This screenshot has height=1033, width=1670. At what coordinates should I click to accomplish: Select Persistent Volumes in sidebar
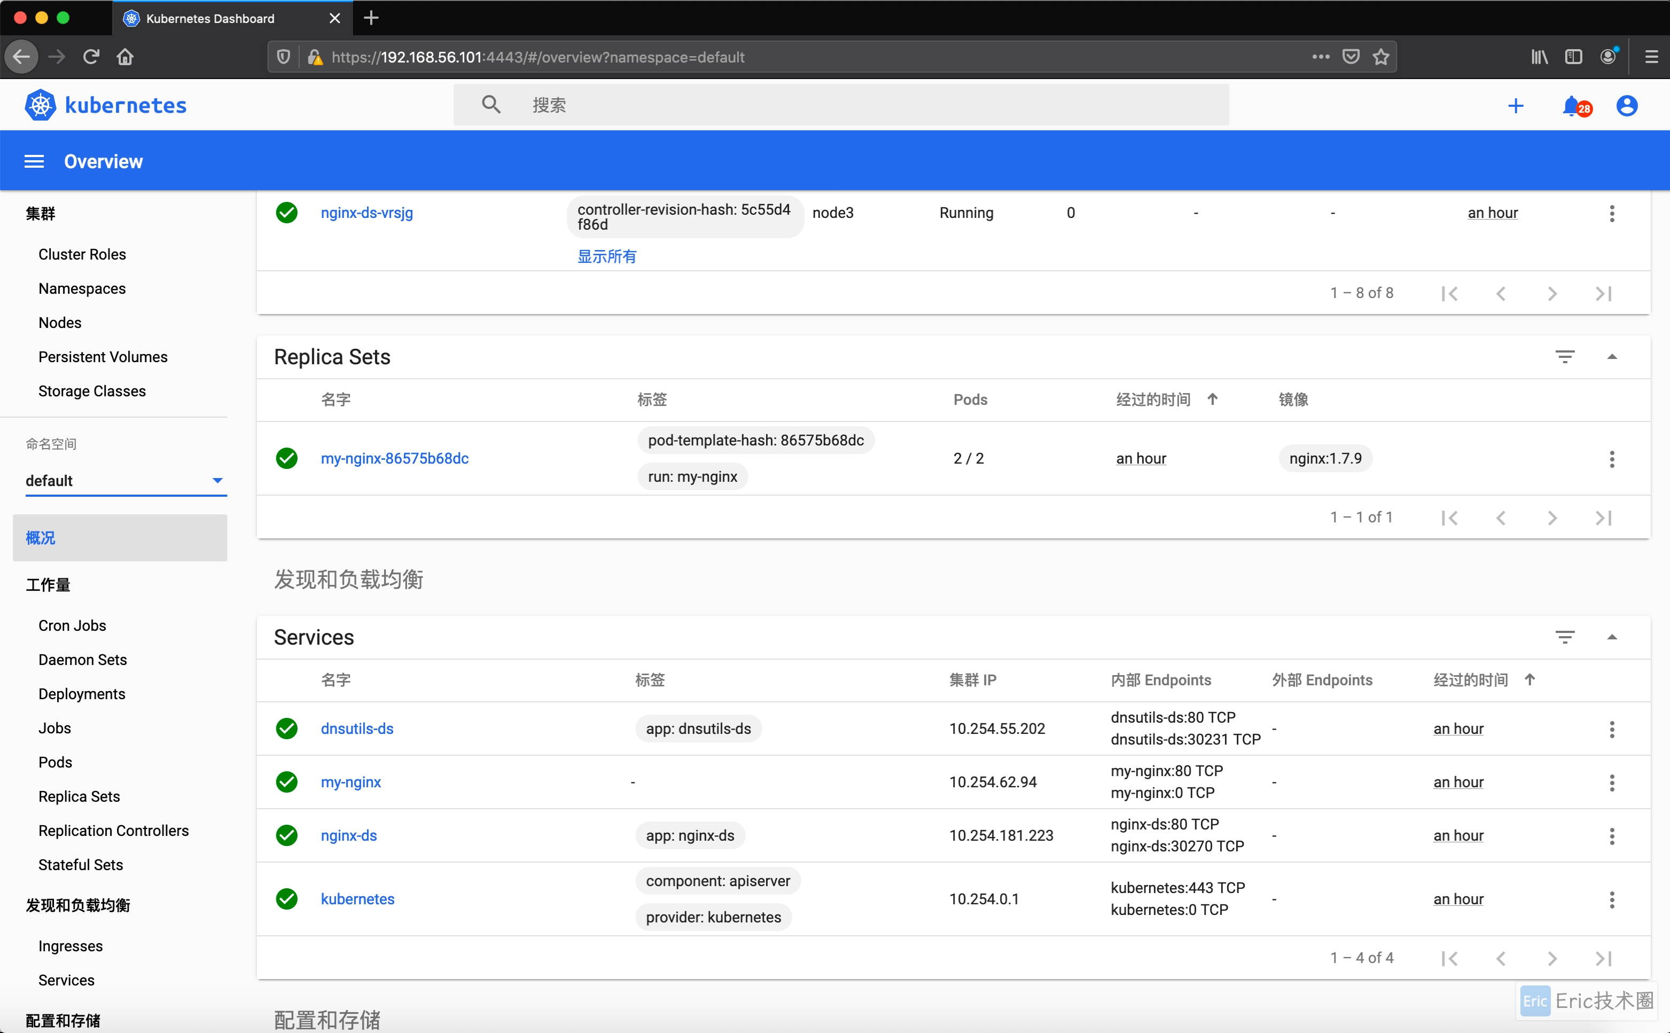pos(103,357)
